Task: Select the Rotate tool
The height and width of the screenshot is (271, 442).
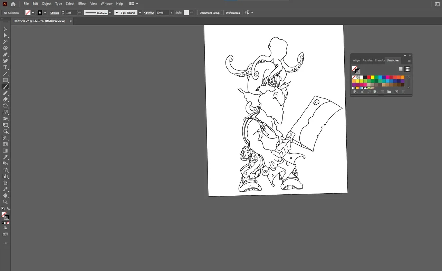Action: 5,106
